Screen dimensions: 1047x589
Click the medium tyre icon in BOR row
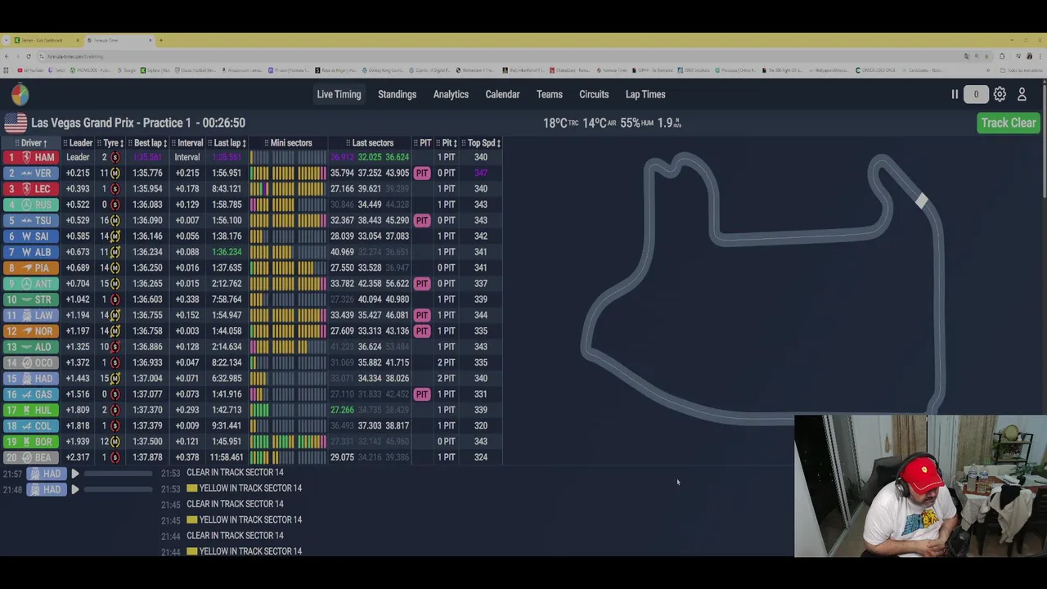[115, 442]
